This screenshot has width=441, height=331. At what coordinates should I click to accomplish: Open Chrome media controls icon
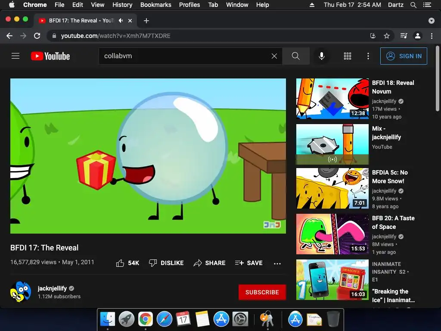tap(404, 36)
